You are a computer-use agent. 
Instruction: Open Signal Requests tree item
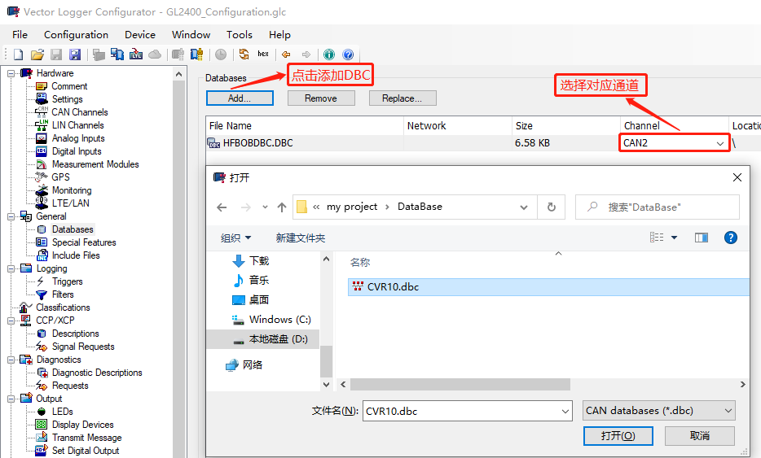[x=83, y=347]
